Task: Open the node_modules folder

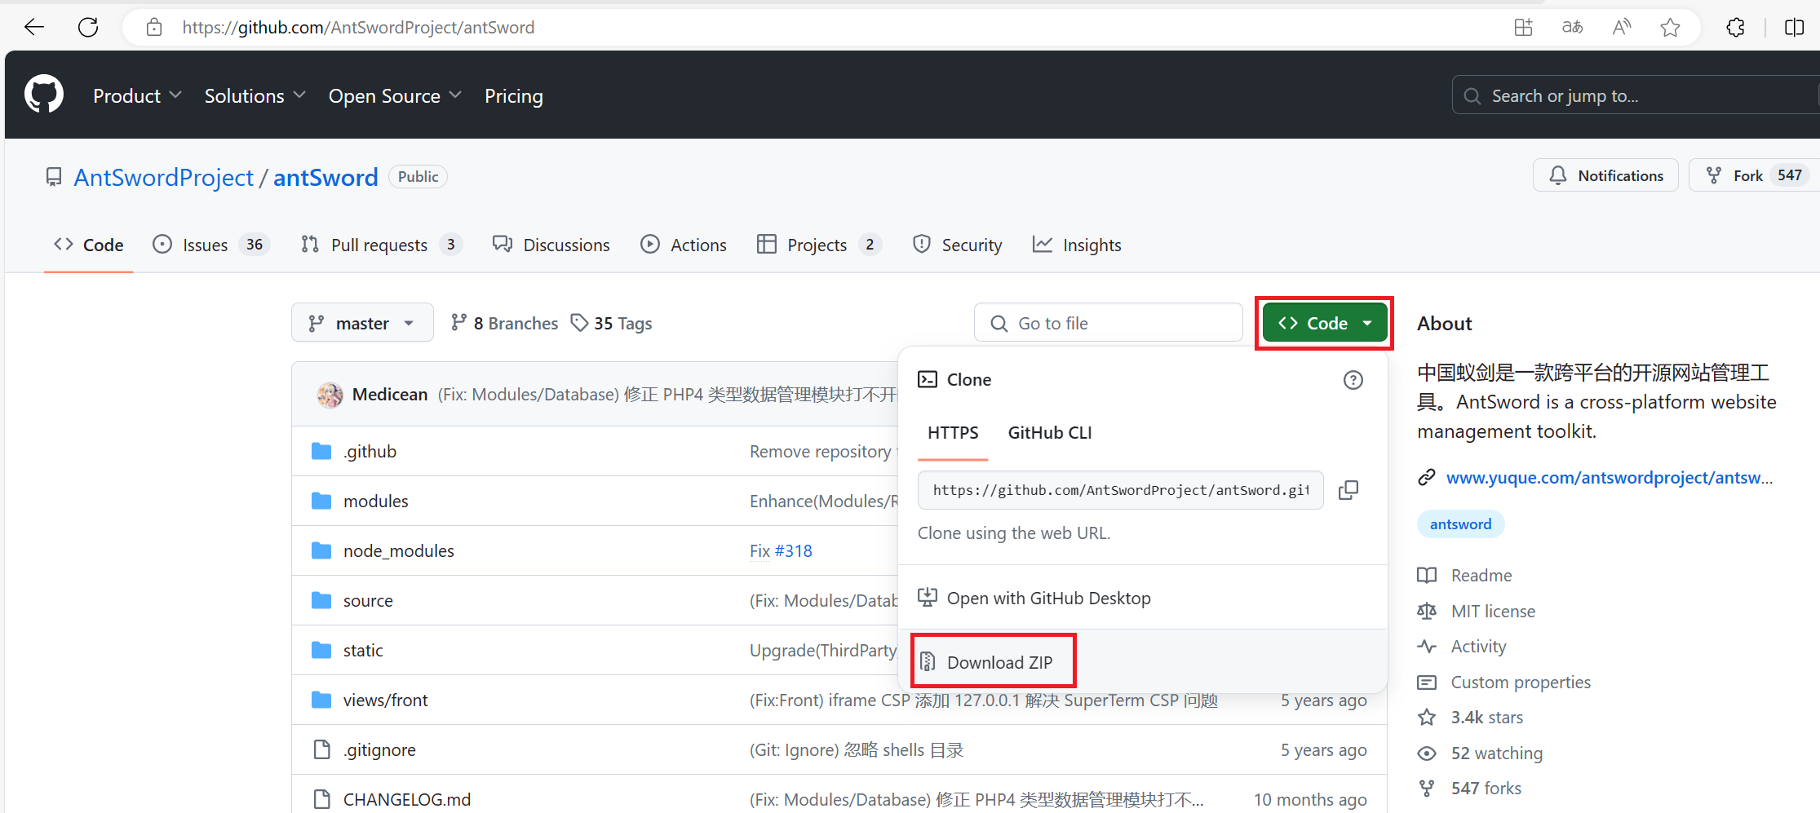Action: tap(399, 550)
